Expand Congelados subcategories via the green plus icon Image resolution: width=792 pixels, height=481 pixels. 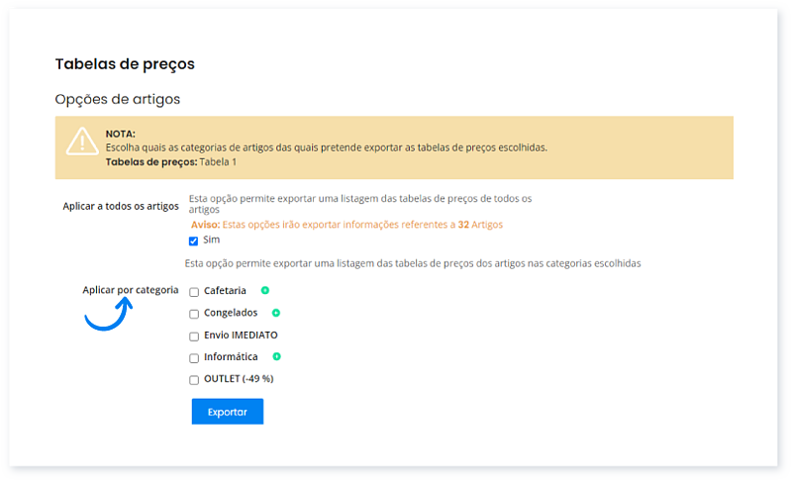276,313
